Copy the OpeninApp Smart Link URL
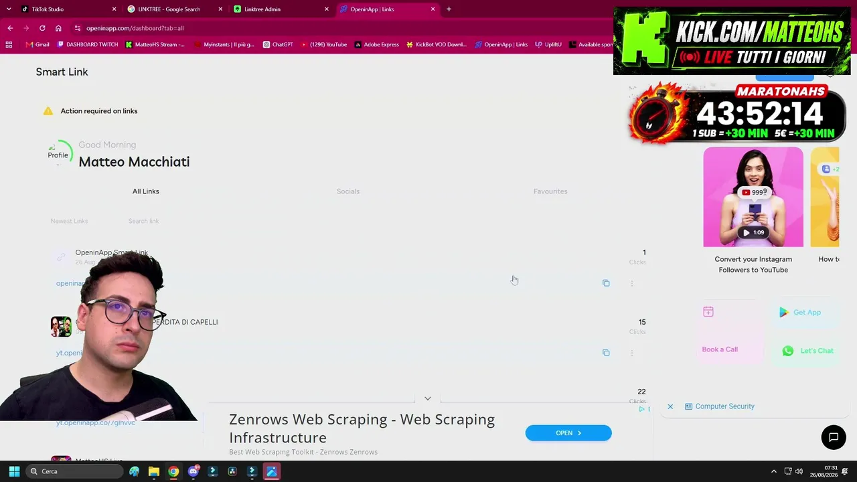 606,283
